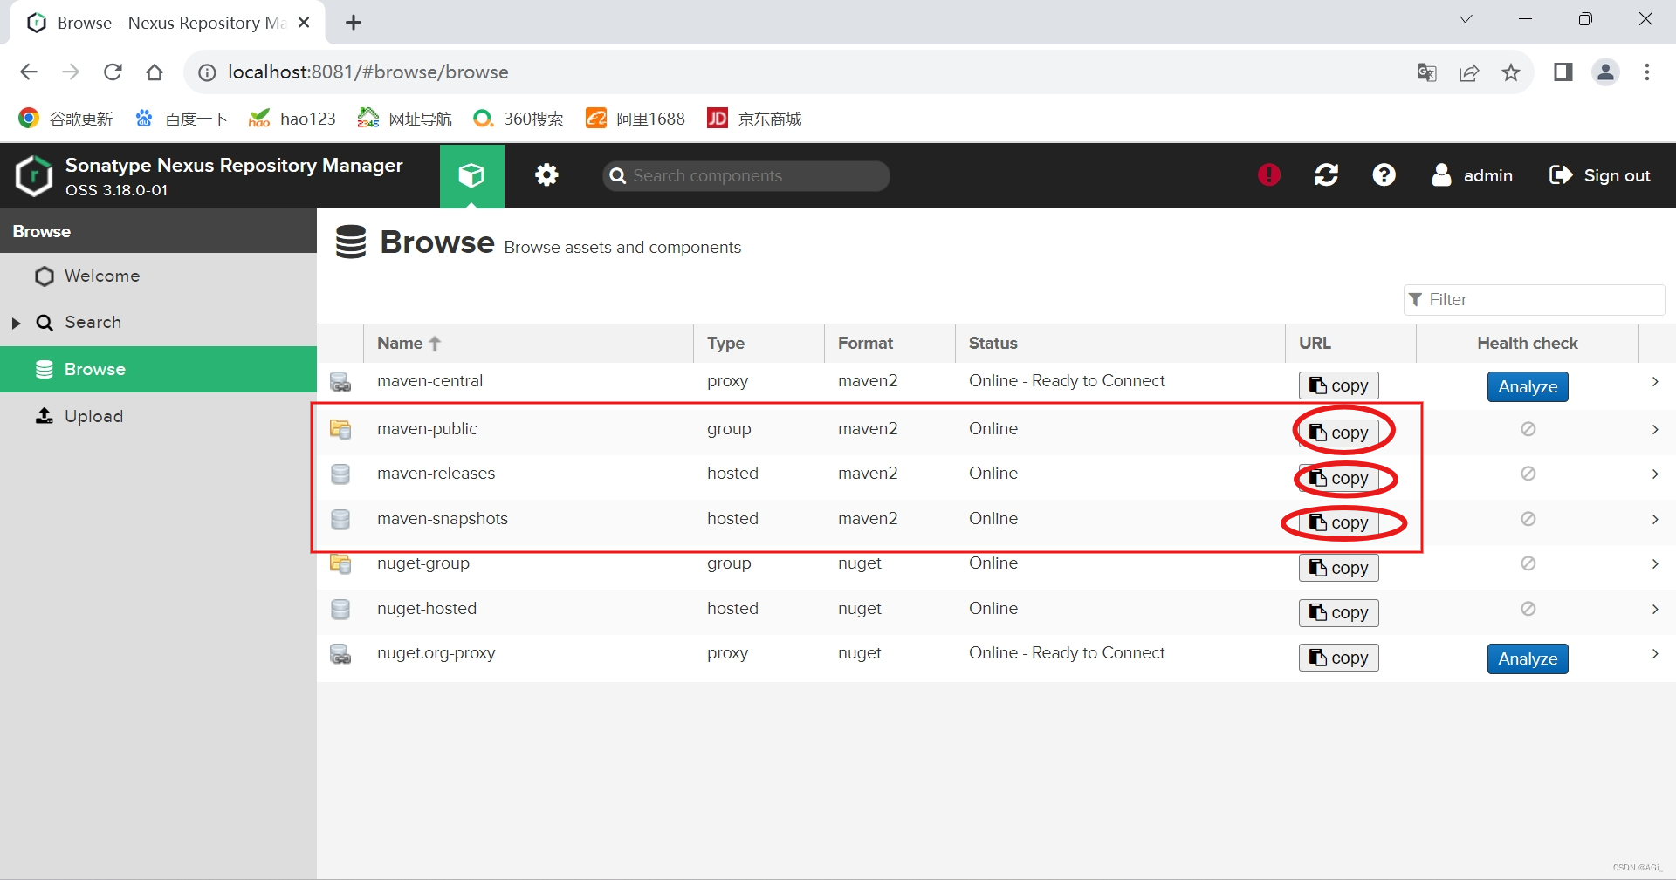Click the browser translate page icon

[x=1427, y=72]
